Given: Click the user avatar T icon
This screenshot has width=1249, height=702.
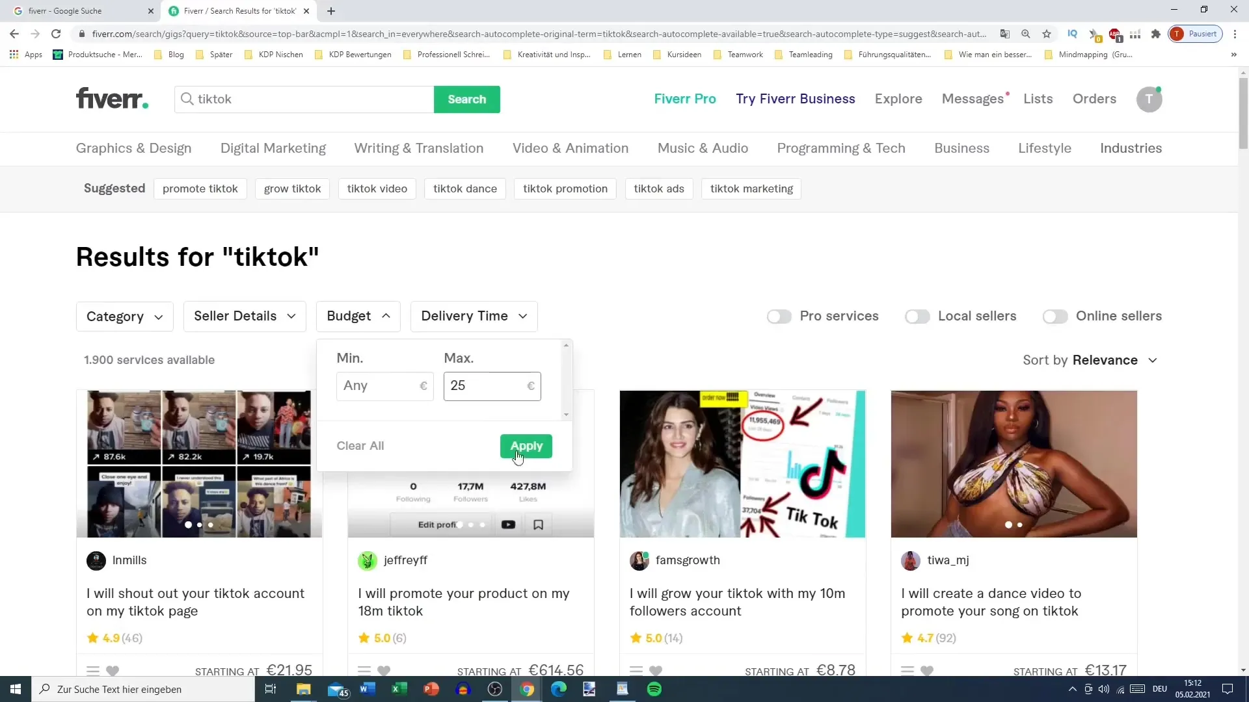Looking at the screenshot, I should click(1149, 99).
